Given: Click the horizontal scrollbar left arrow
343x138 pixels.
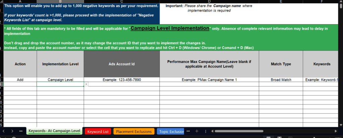Looking at the screenshot, I should 212,131.
